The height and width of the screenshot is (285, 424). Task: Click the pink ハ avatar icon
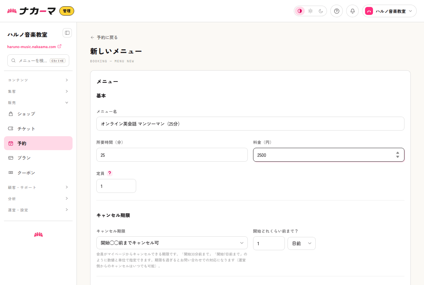pyautogui.click(x=369, y=11)
